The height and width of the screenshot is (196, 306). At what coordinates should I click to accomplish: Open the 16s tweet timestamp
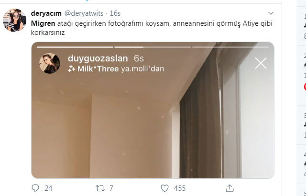115,13
